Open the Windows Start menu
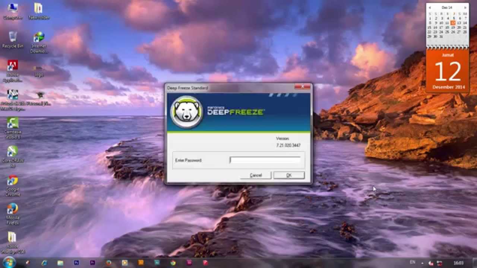 pyautogui.click(x=9, y=262)
